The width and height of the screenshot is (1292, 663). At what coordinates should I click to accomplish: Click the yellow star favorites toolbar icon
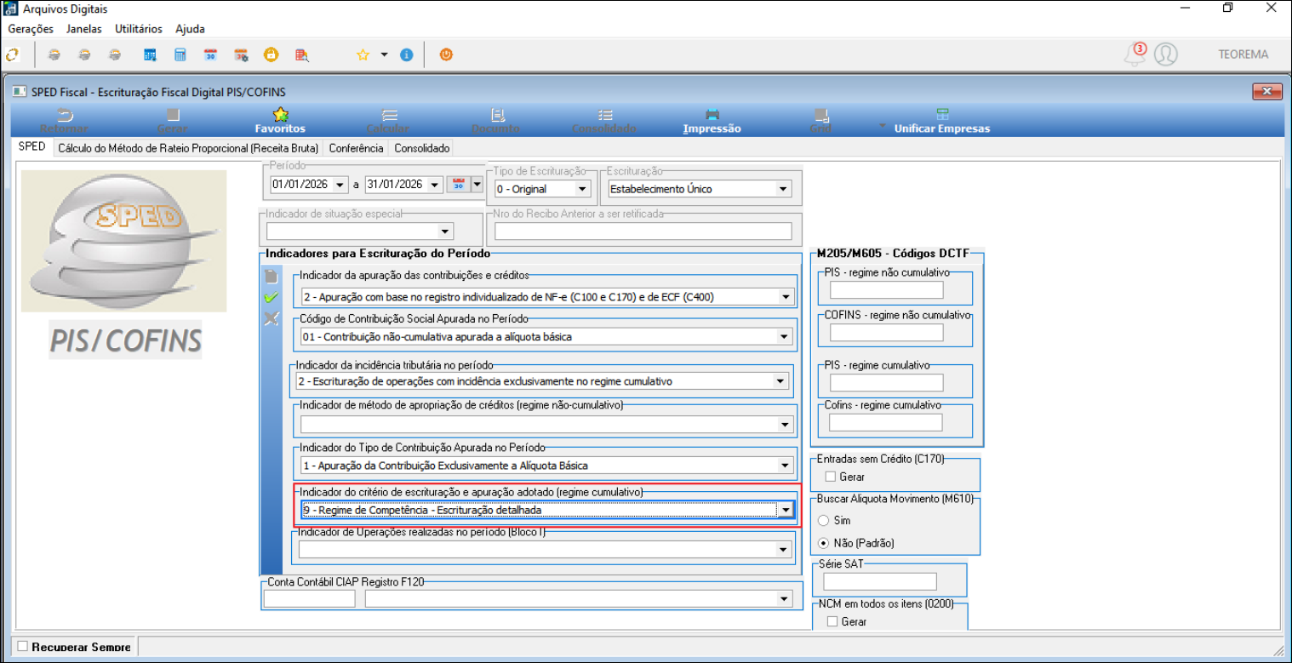pyautogui.click(x=363, y=54)
